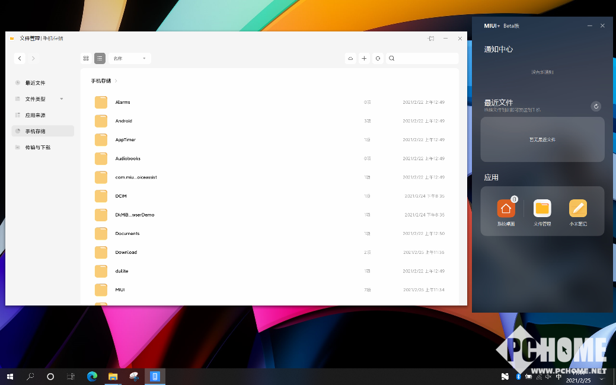616x385 pixels.
Task: Click the MIUI folder name
Action: pos(120,290)
